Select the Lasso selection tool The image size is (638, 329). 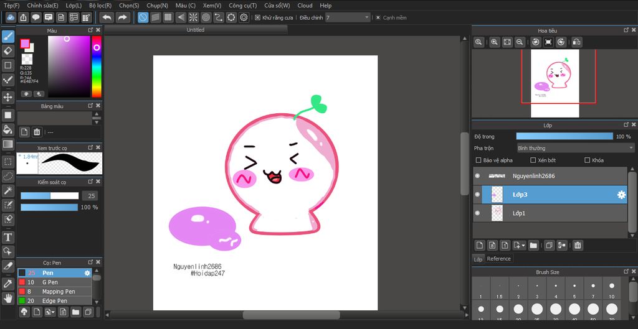pyautogui.click(x=7, y=176)
